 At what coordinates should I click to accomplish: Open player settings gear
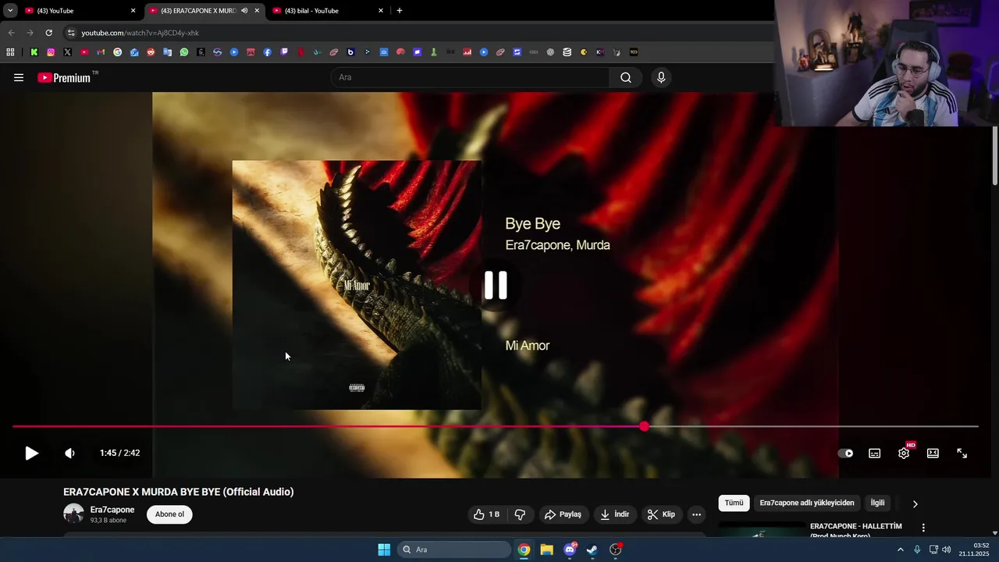[x=904, y=453]
